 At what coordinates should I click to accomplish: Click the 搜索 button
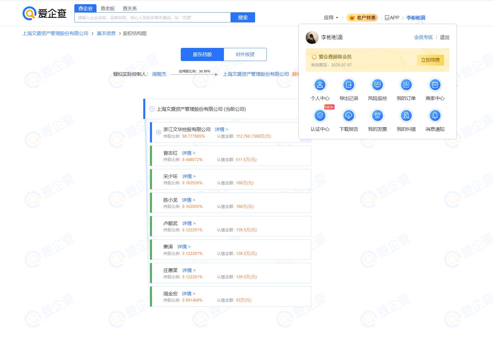(243, 17)
